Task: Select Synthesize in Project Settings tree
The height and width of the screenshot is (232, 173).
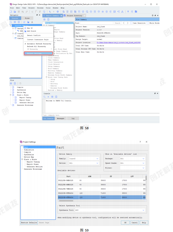Action: point(29,155)
